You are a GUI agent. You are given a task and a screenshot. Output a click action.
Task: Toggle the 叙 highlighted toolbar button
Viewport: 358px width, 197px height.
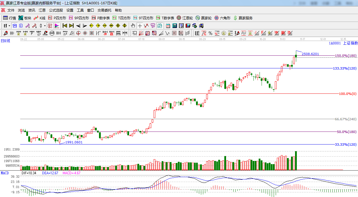click(x=50, y=26)
